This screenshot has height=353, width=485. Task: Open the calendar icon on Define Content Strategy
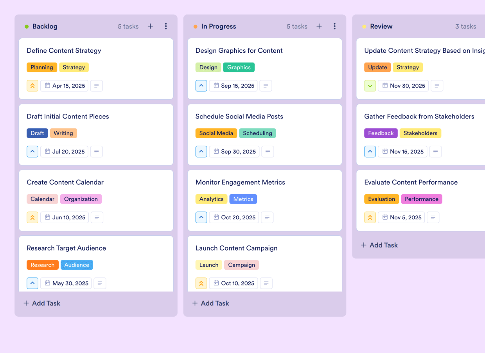tap(47, 86)
